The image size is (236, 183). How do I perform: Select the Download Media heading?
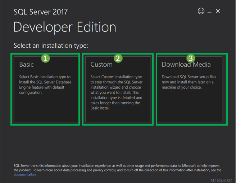186,65
